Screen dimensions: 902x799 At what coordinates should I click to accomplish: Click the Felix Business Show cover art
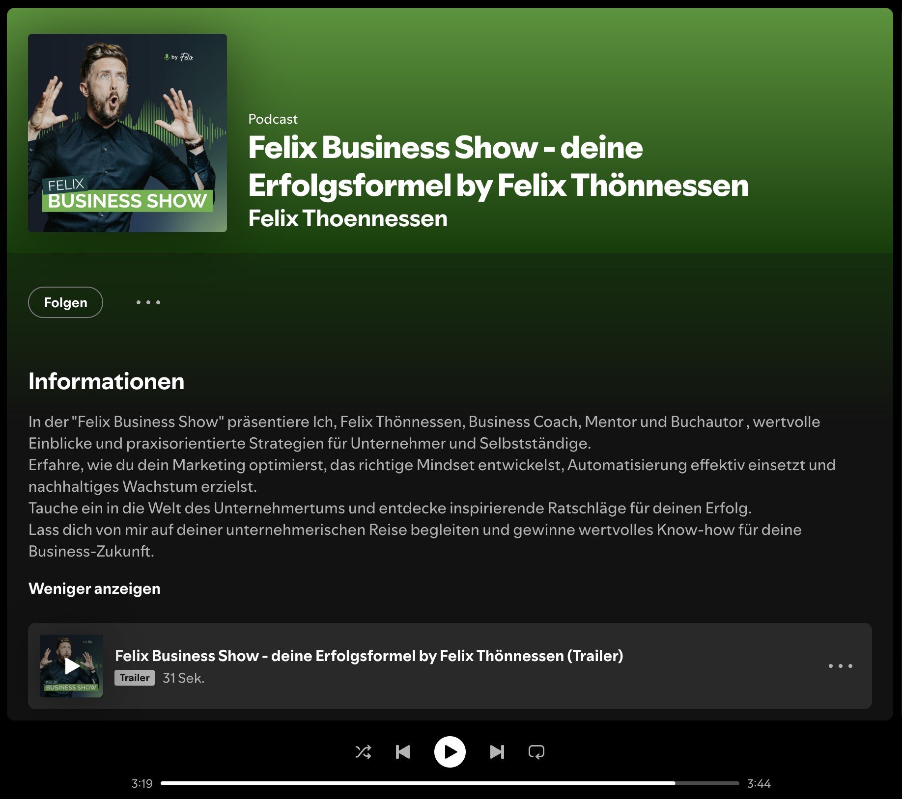[x=127, y=133]
